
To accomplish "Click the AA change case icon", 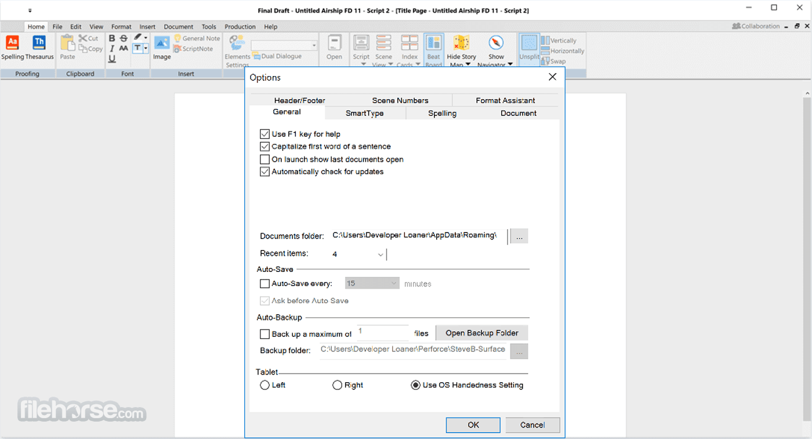I will (124, 49).
